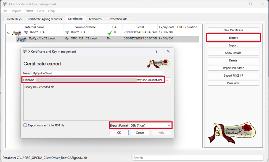Open the Import menu
This screenshot has width=269, height=162.
coord(16,11)
